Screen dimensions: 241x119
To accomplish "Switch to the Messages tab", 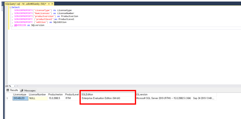I will (x=28, y=91).
